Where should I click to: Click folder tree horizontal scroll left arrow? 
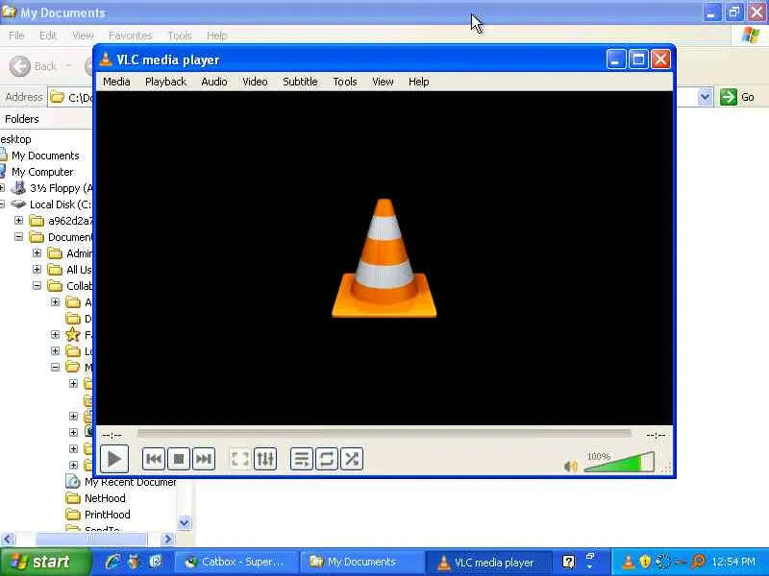(8, 540)
